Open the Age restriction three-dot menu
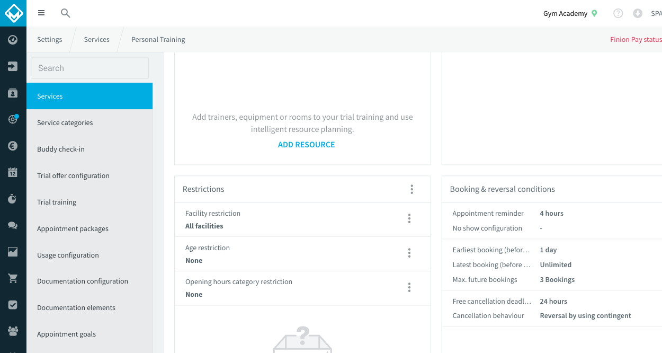The width and height of the screenshot is (662, 353). 409,253
